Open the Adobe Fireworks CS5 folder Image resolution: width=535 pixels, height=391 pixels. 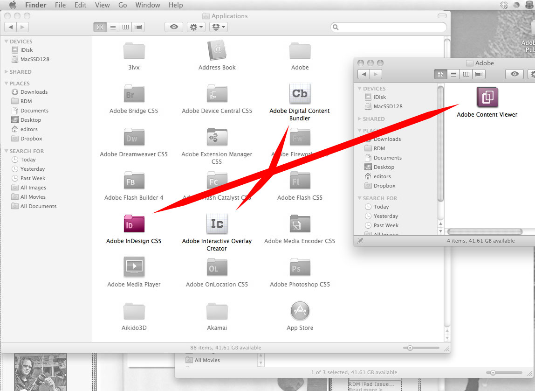point(300,137)
